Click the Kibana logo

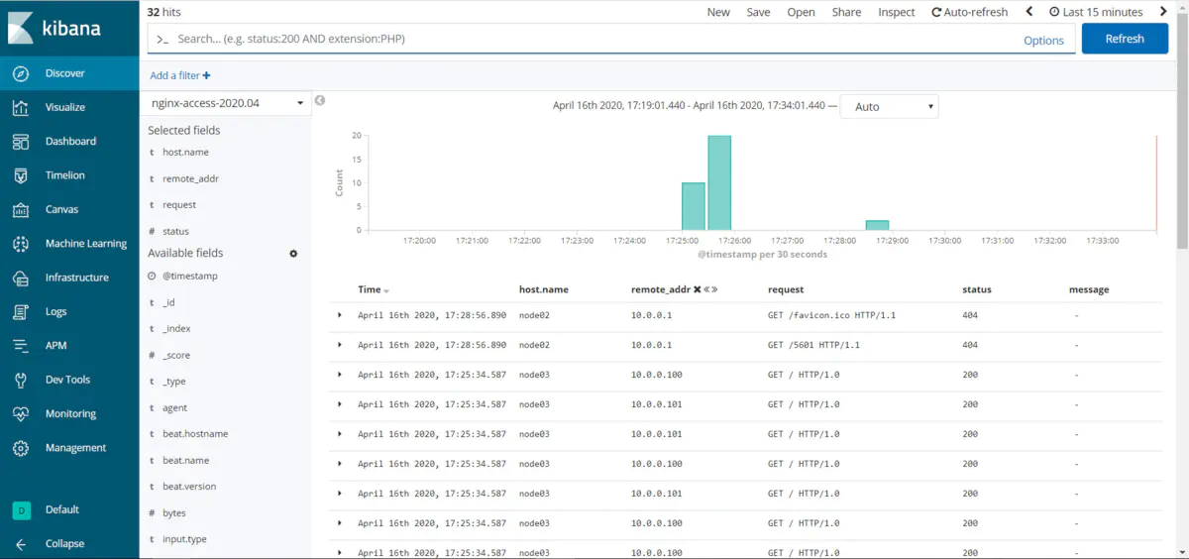[54, 28]
